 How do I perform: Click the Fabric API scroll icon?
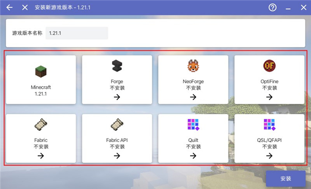(x=117, y=124)
